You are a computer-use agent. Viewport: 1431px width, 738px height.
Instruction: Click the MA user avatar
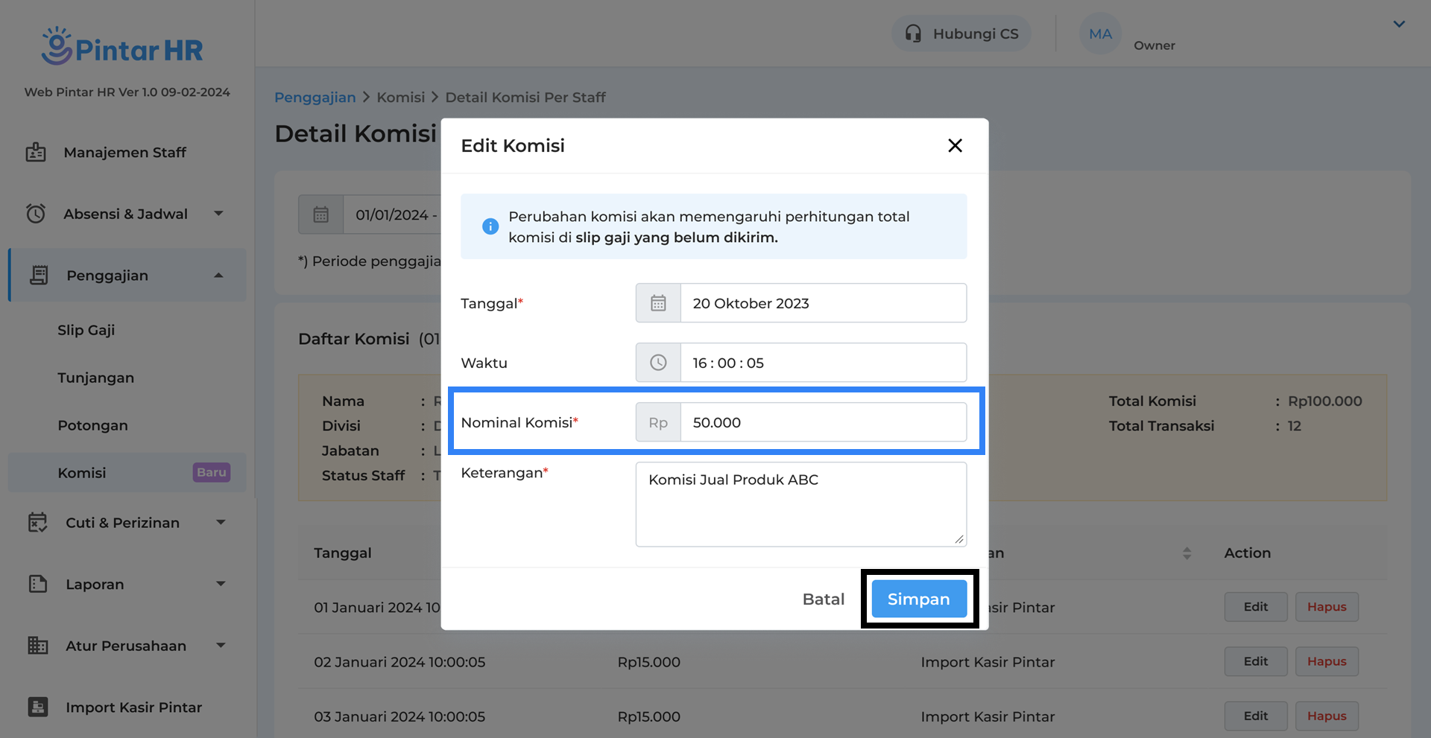(1099, 34)
